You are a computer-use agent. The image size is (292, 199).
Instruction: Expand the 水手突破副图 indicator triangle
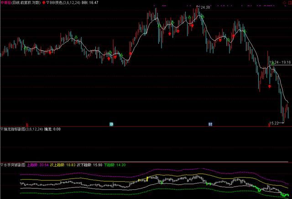point(2,165)
